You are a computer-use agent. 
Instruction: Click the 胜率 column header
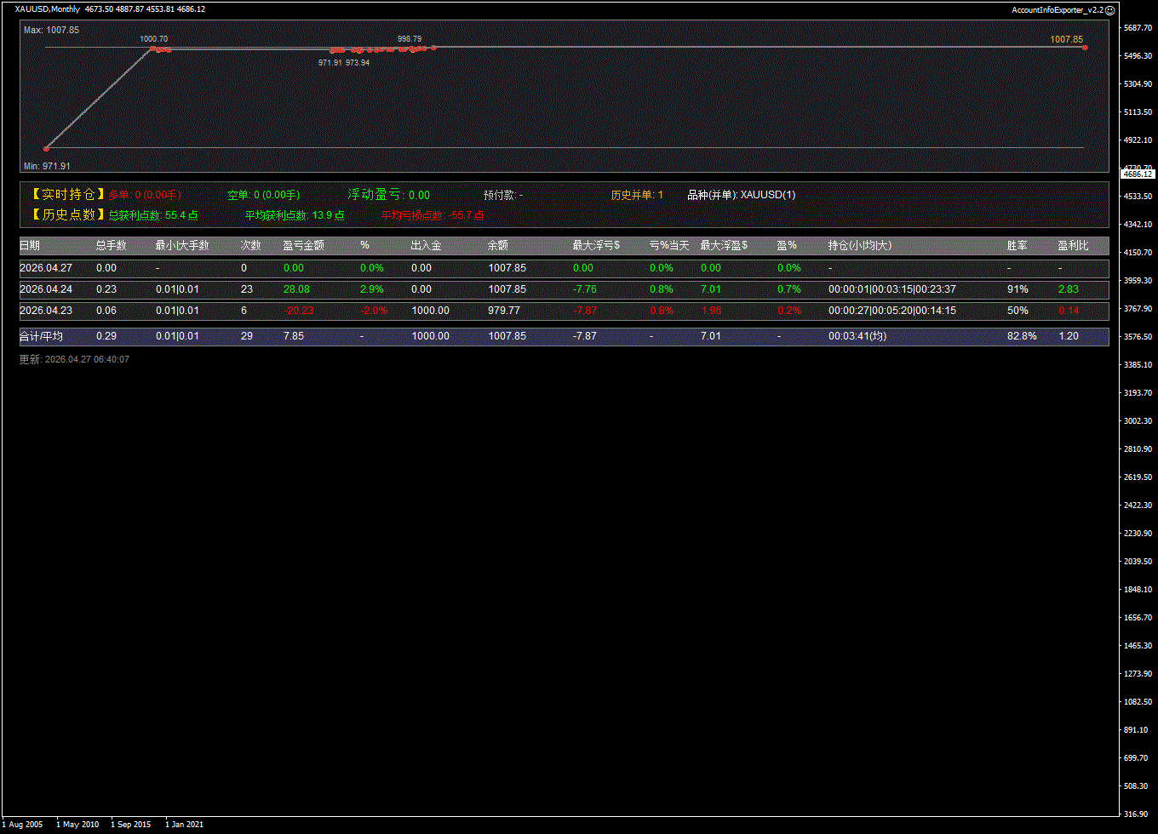tap(1017, 245)
